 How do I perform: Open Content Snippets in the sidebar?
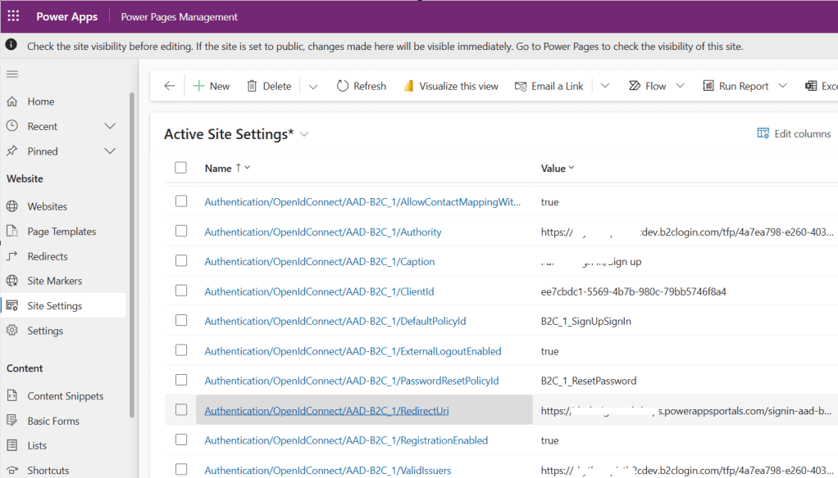click(x=66, y=396)
